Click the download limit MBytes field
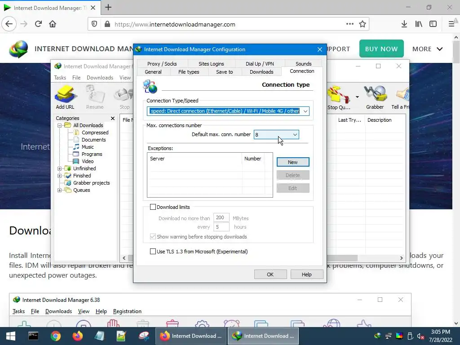 (x=221, y=218)
